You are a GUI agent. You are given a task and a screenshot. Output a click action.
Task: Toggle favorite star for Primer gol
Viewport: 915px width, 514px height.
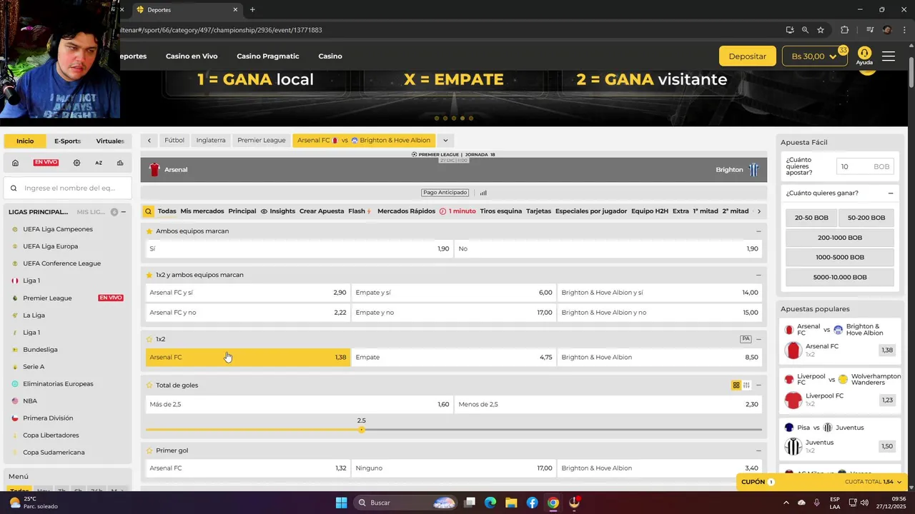click(x=149, y=450)
